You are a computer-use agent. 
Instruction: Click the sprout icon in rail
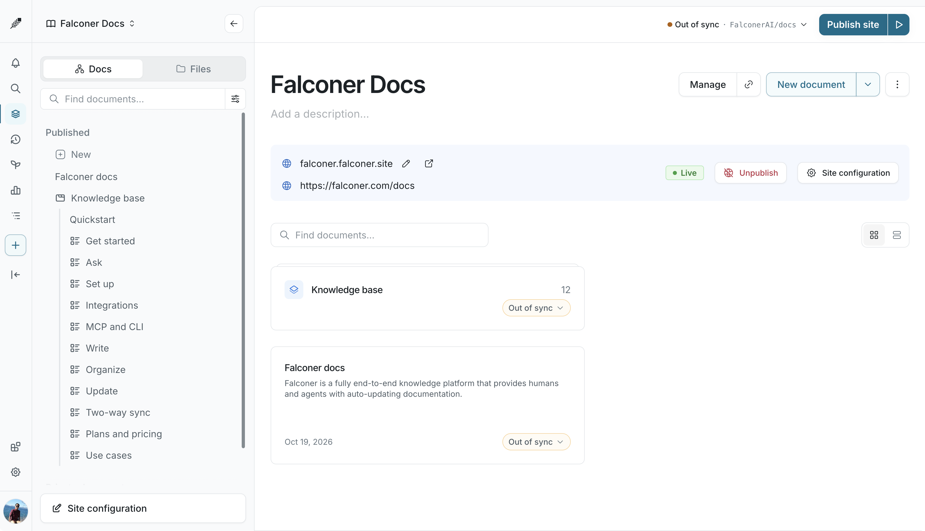click(x=15, y=165)
